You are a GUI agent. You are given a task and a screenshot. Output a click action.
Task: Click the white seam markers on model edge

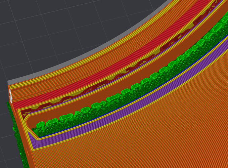pyautogui.click(x=11, y=96)
